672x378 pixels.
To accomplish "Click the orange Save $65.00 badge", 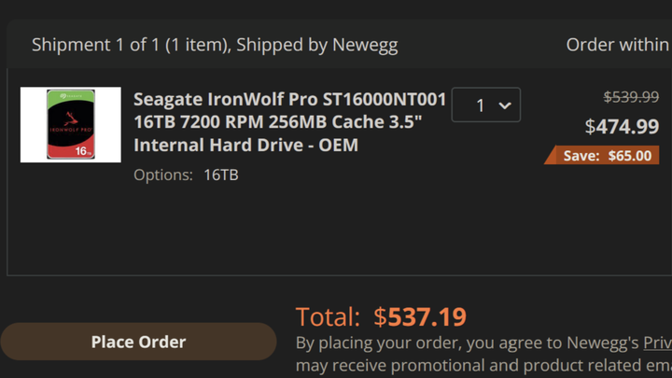I will pos(606,156).
